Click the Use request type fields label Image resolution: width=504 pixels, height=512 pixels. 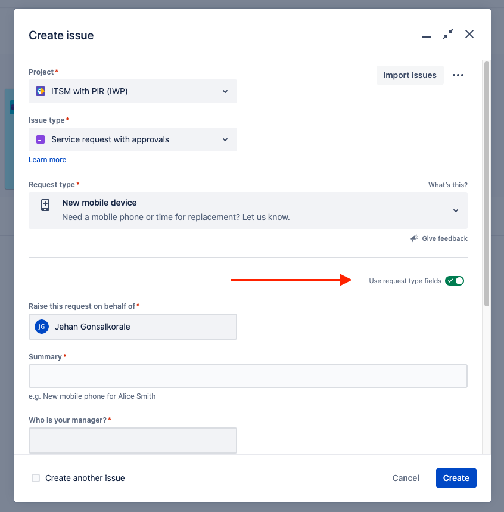(405, 281)
